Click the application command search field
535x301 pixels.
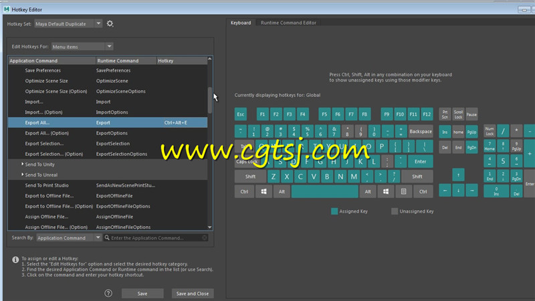tap(156, 238)
